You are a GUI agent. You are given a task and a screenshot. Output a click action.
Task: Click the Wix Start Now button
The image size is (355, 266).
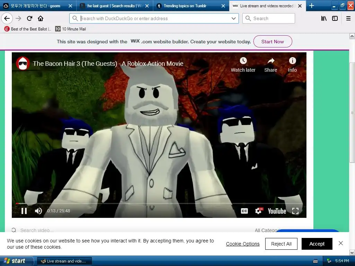[x=272, y=42]
